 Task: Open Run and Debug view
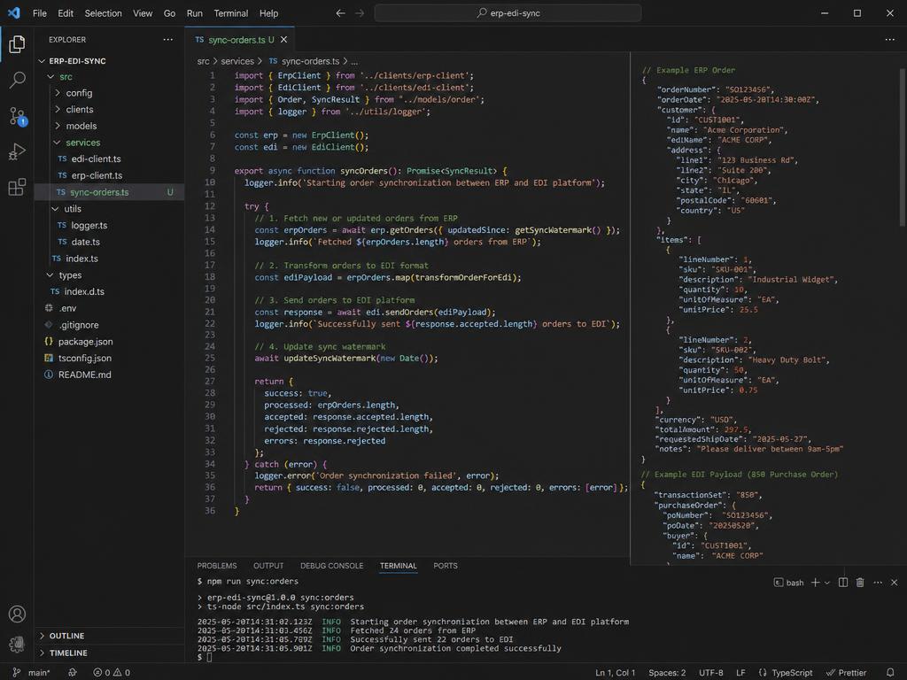pos(17,151)
